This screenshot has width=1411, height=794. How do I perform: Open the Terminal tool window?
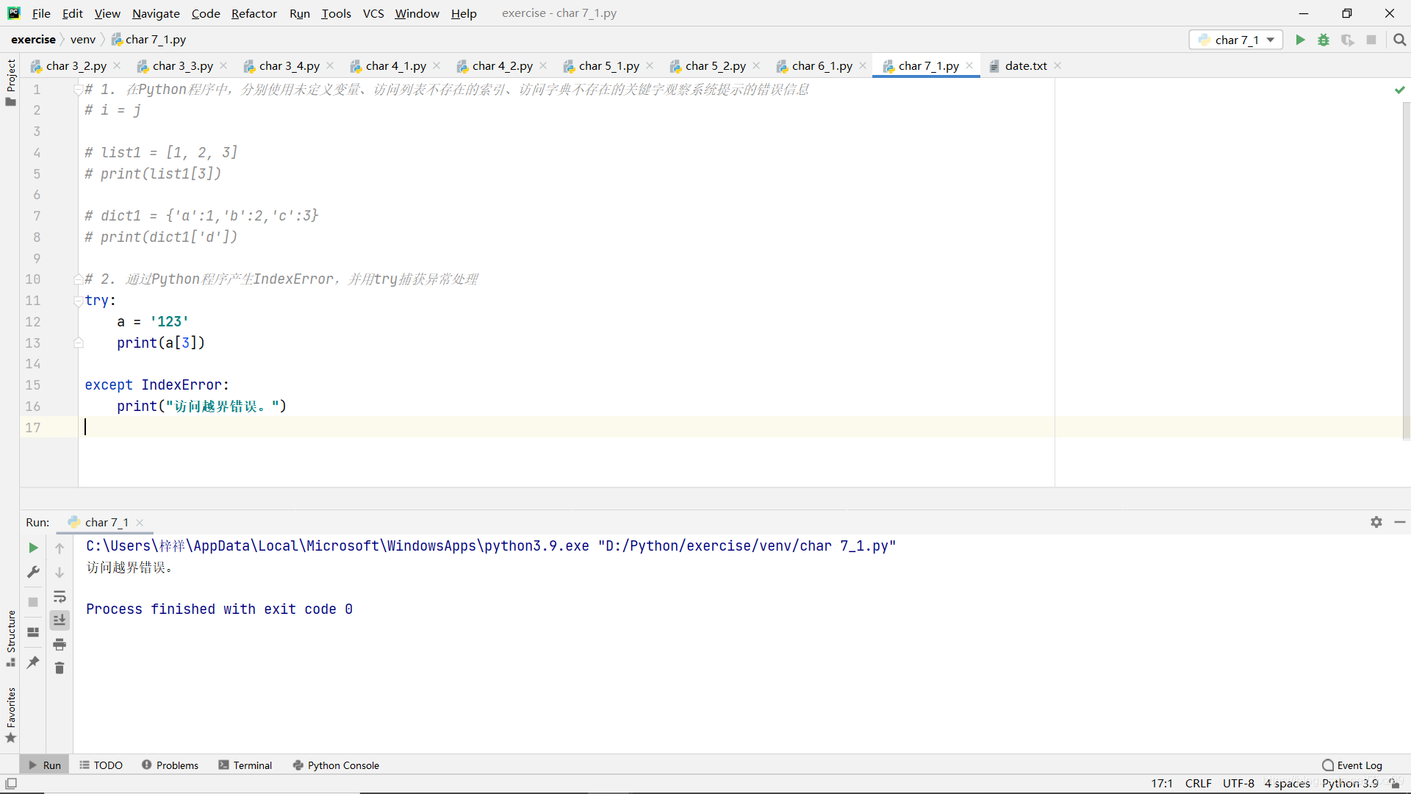(245, 765)
